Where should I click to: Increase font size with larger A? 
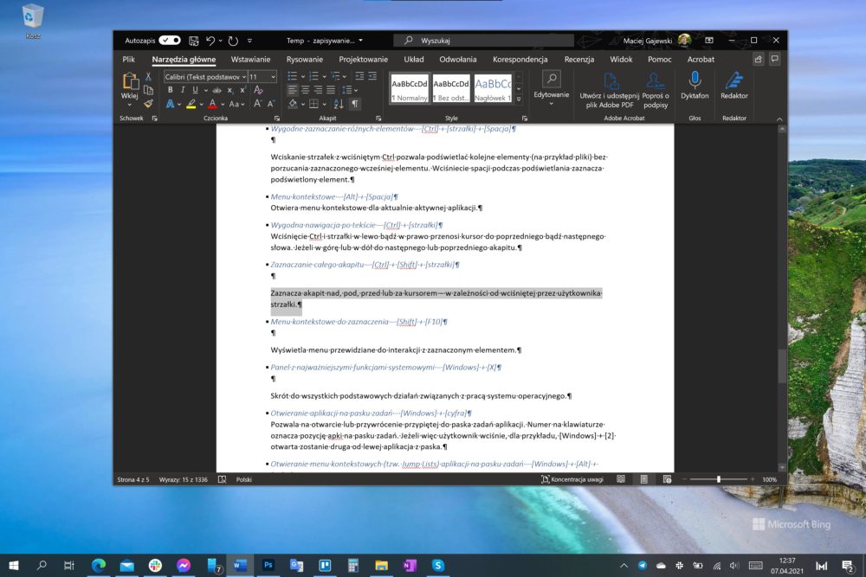click(x=257, y=104)
